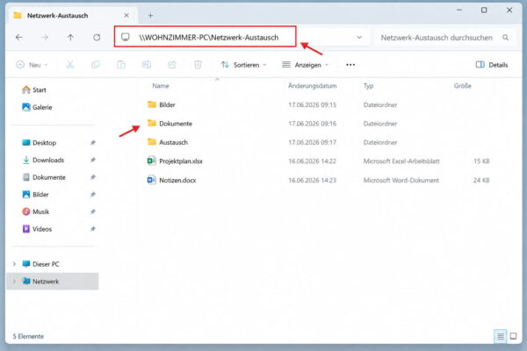
Task: Navigate up one folder level
Action: [x=70, y=37]
